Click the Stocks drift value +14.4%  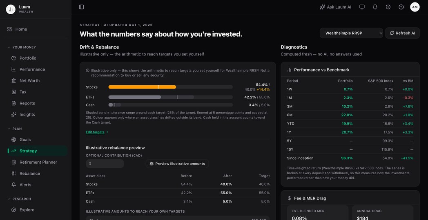click(263, 89)
